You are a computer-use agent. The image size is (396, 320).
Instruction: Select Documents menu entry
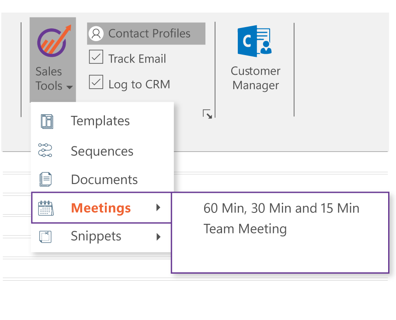(x=104, y=180)
